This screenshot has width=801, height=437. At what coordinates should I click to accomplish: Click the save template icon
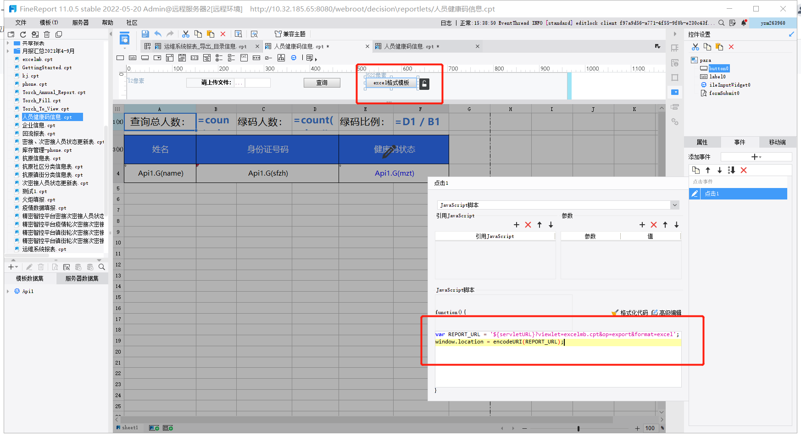point(145,34)
